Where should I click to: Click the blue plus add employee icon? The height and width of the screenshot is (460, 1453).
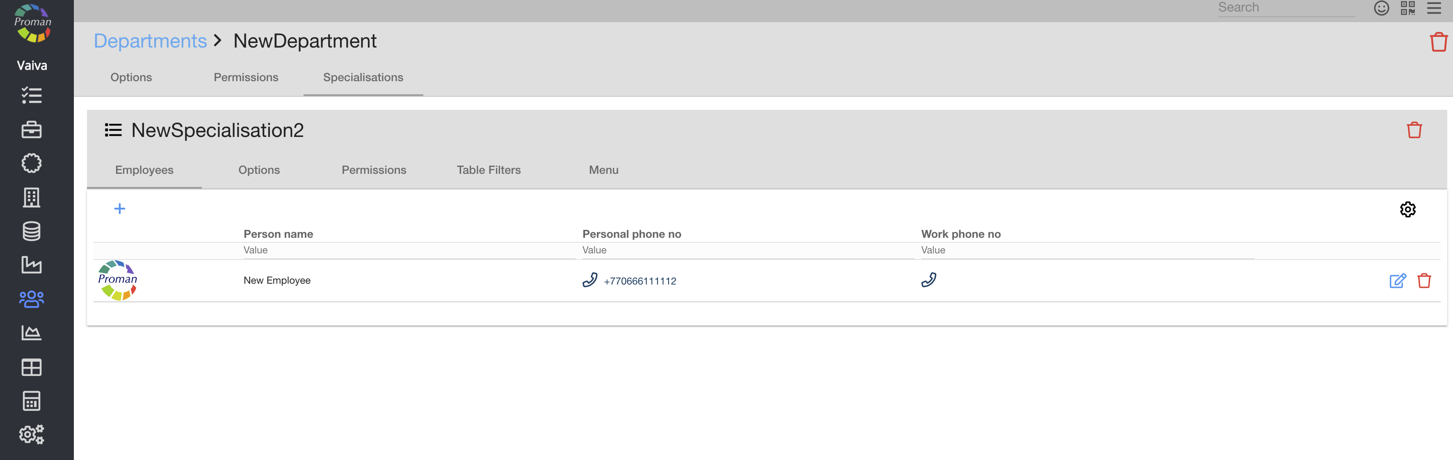pyautogui.click(x=120, y=209)
